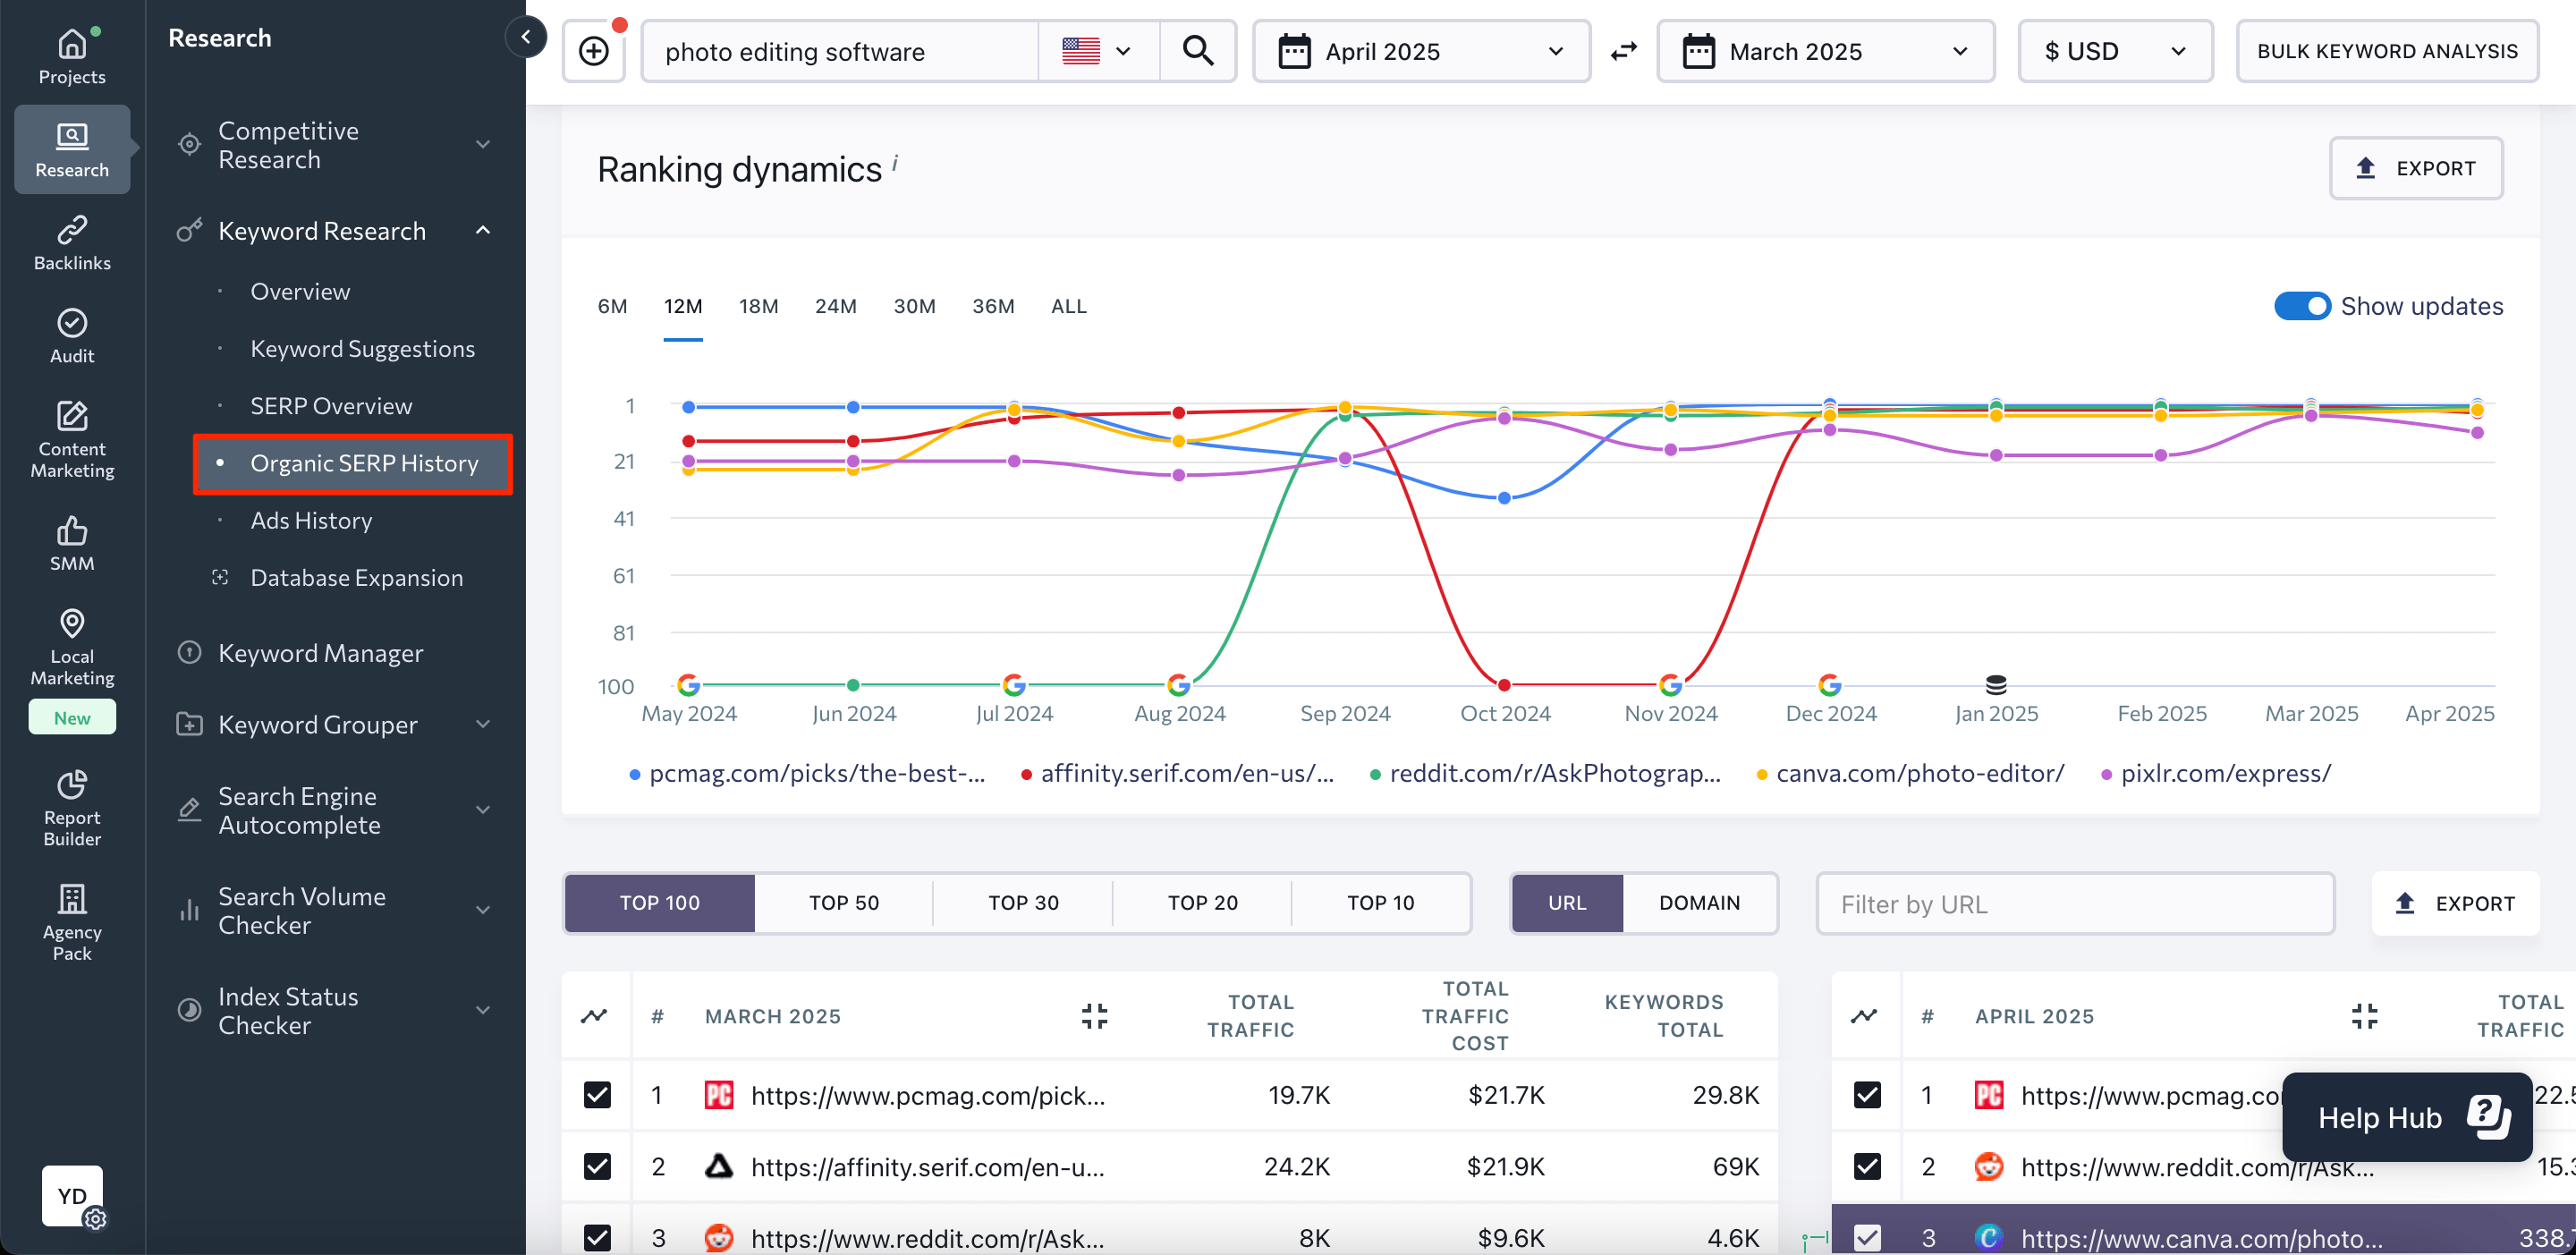This screenshot has height=1255, width=2576.
Task: Open the Backlinks section icon
Action: (x=72, y=230)
